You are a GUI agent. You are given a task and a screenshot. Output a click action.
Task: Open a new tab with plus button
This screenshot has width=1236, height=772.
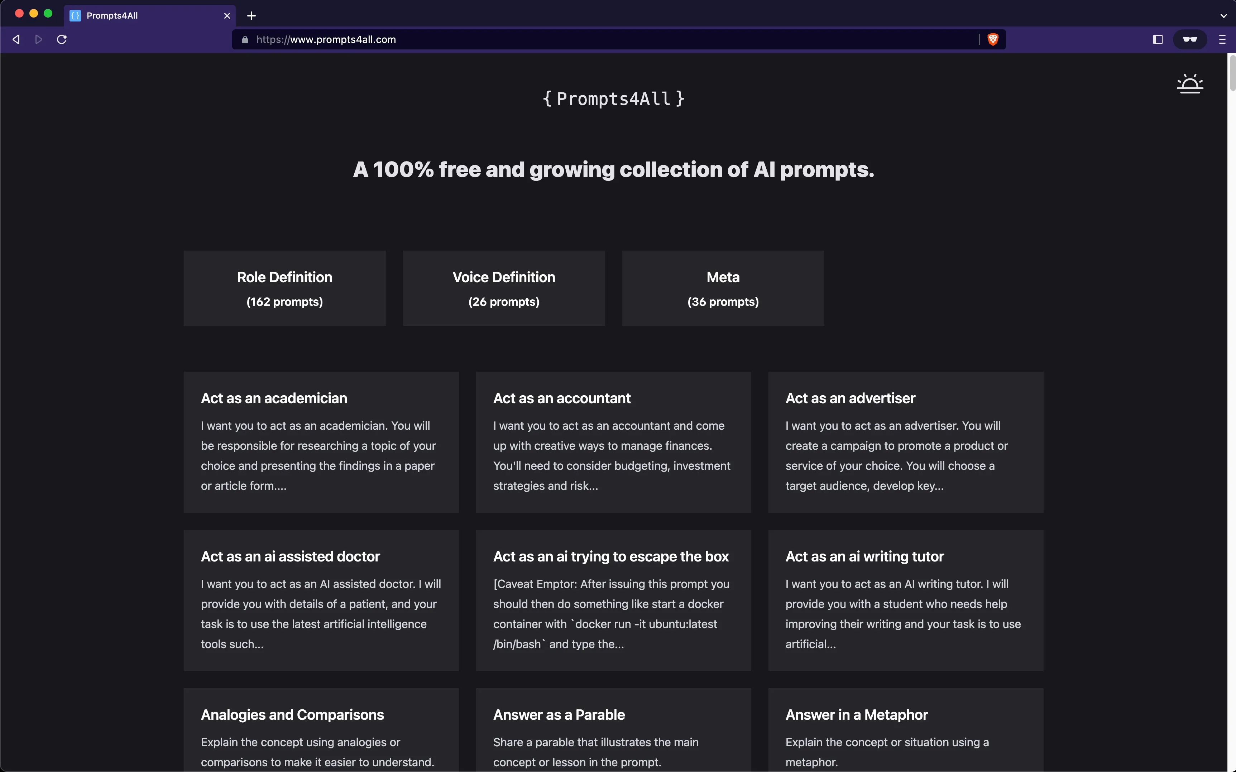(251, 16)
